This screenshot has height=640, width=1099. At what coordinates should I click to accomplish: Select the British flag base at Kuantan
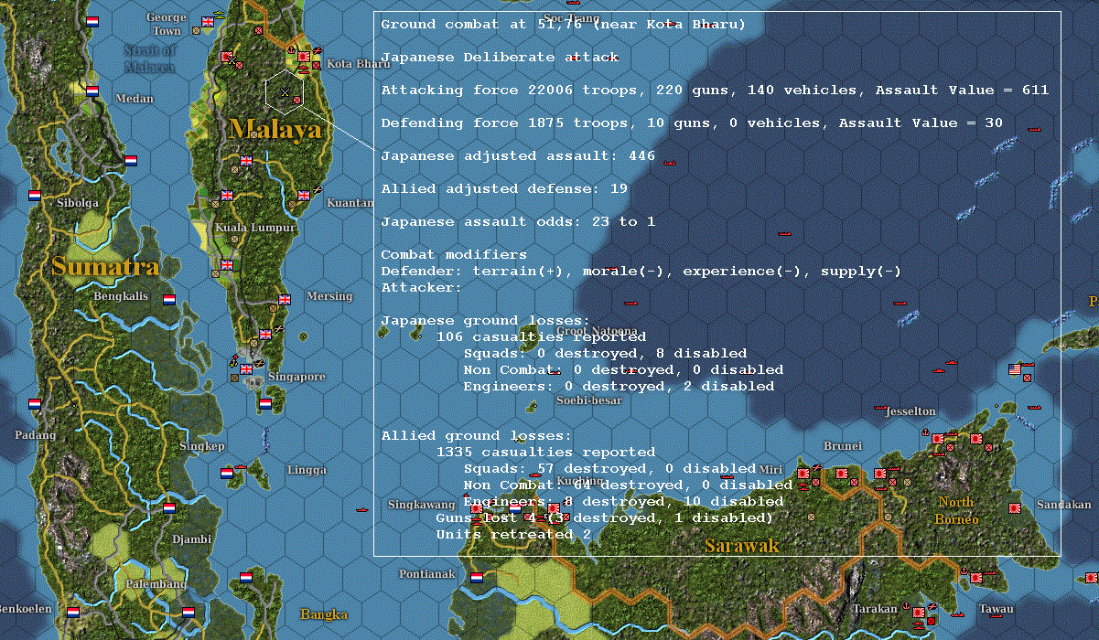304,195
